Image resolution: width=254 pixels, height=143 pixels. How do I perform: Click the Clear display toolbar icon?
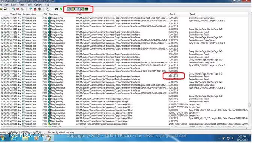coord(22,9)
